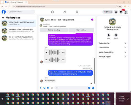This screenshot has width=131, height=105.
Task: Open a new browser tab with plus
Action: (x=30, y=2)
